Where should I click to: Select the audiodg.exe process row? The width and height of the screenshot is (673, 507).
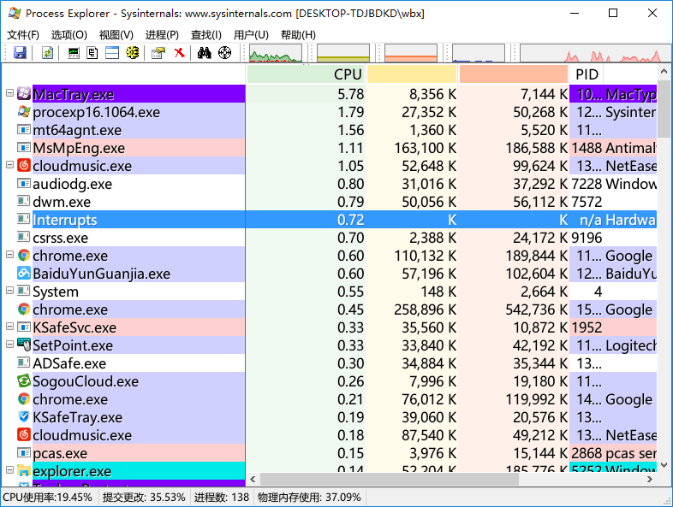329,184
